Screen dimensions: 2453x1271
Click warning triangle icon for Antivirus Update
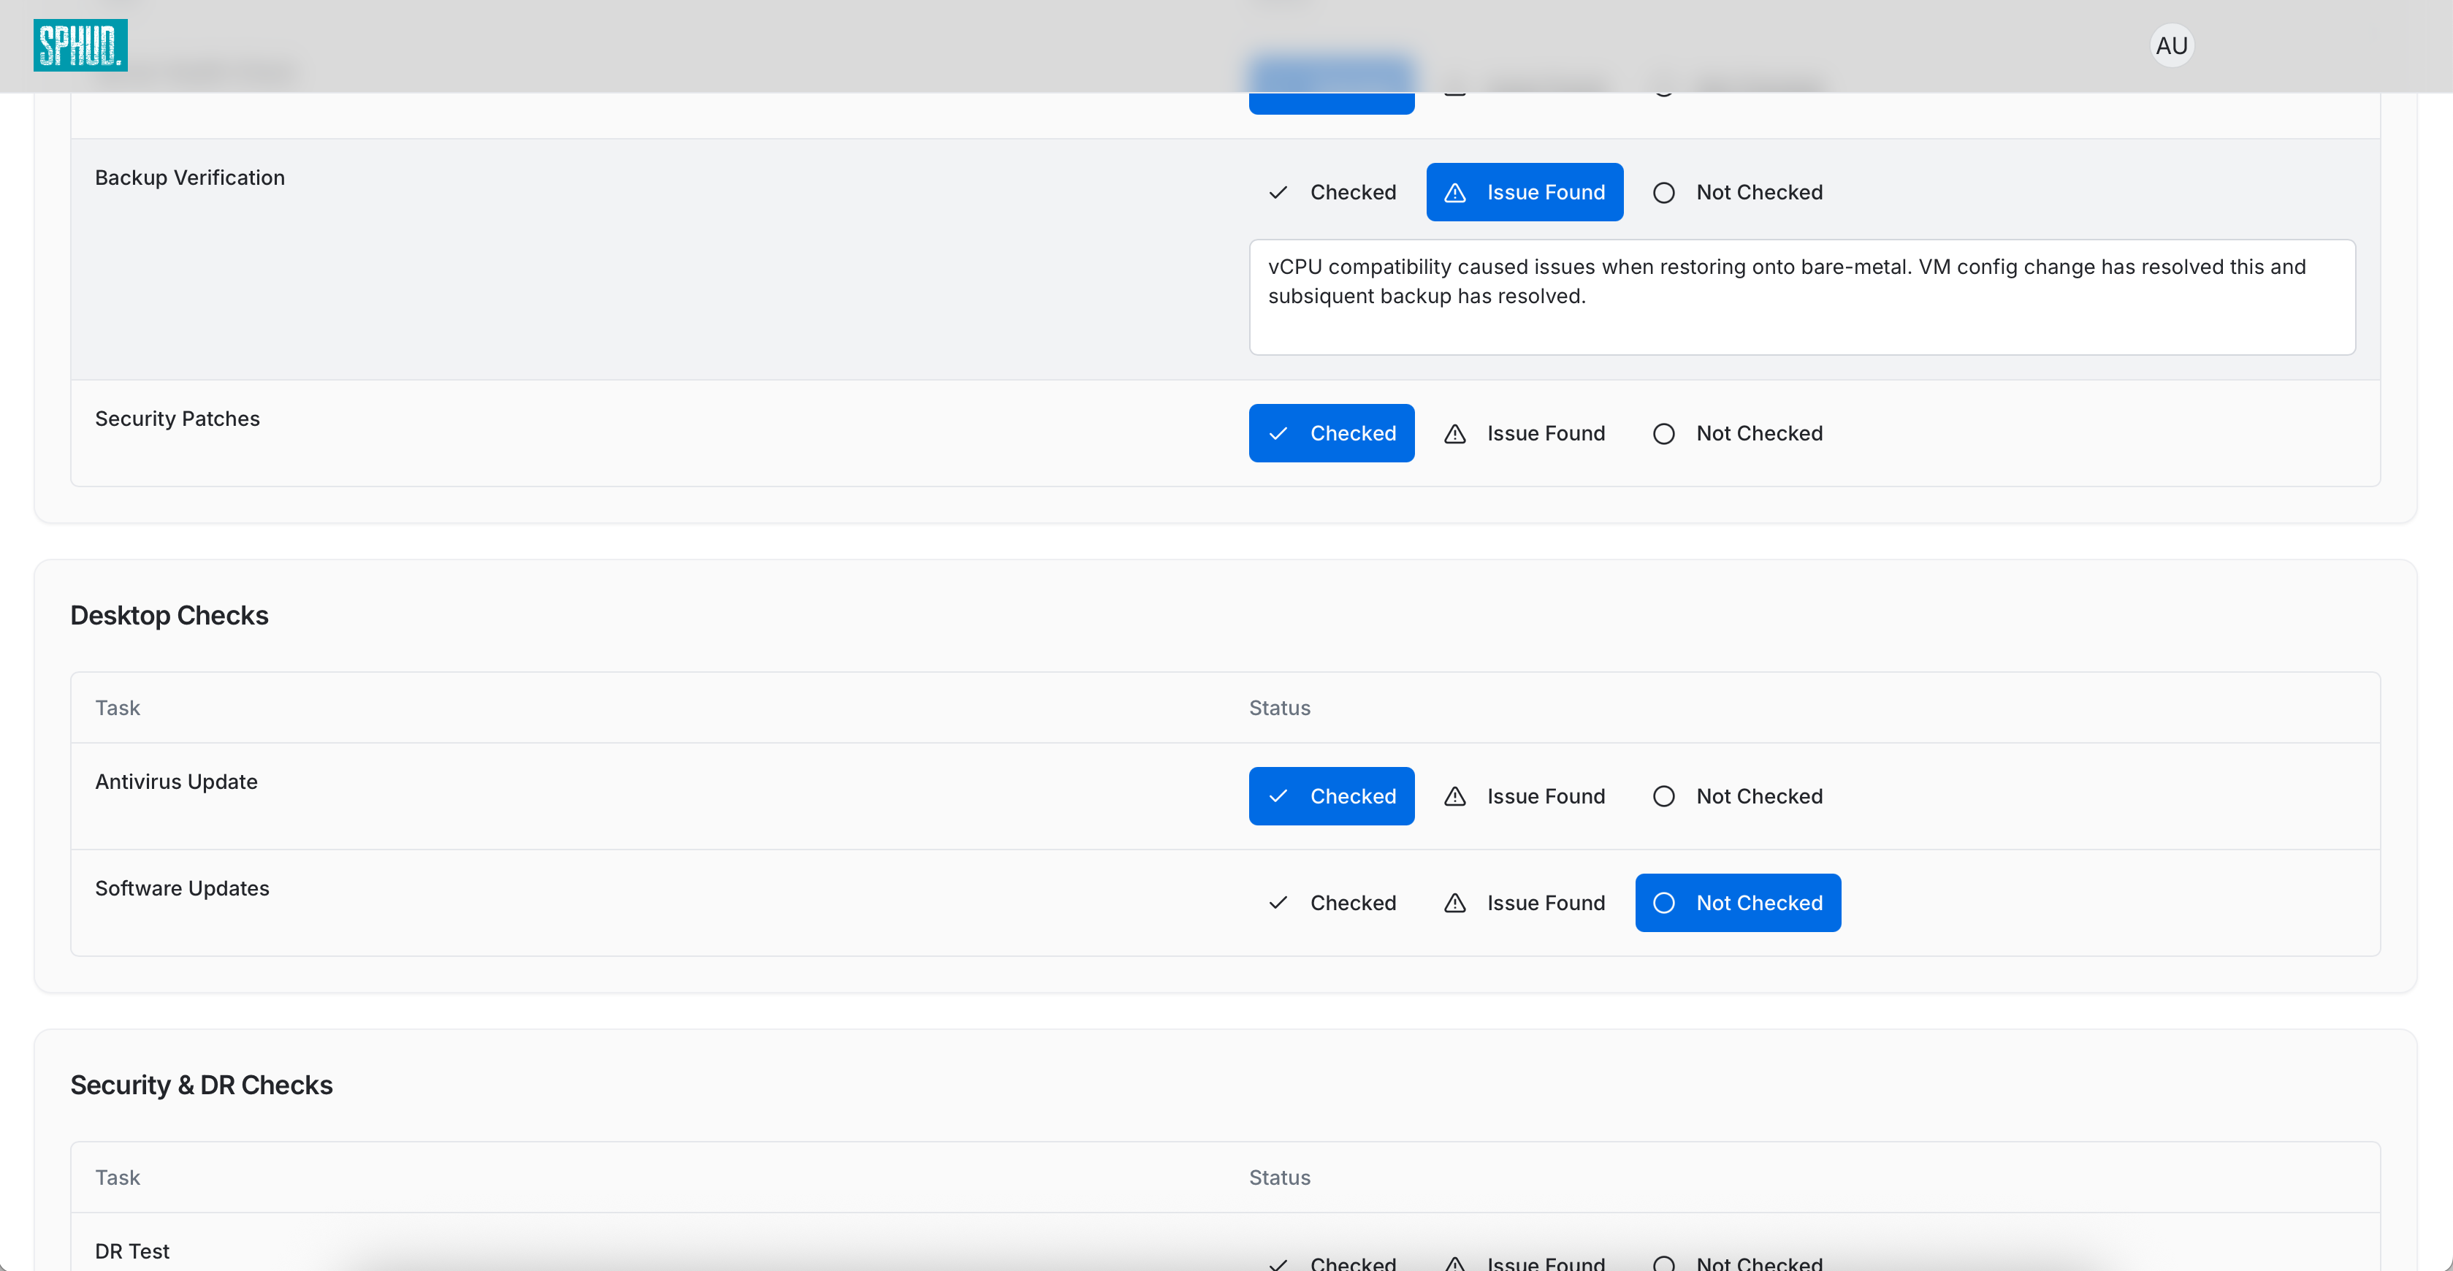coord(1454,796)
